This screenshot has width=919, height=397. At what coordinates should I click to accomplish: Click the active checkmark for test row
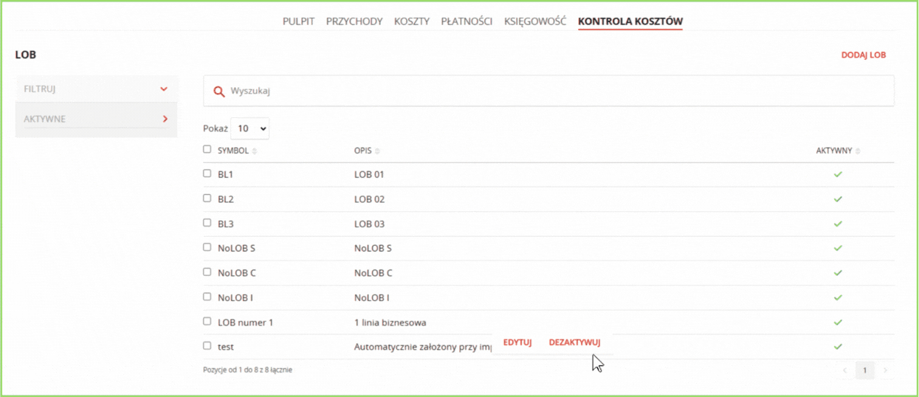click(x=838, y=346)
